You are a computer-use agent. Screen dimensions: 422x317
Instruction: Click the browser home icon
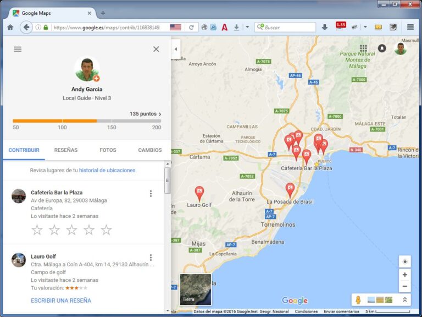(x=10, y=27)
